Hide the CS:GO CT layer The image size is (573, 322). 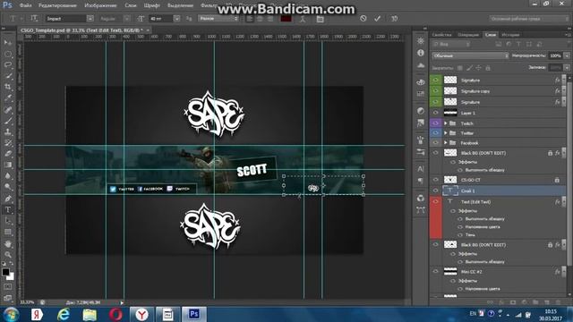(436, 180)
